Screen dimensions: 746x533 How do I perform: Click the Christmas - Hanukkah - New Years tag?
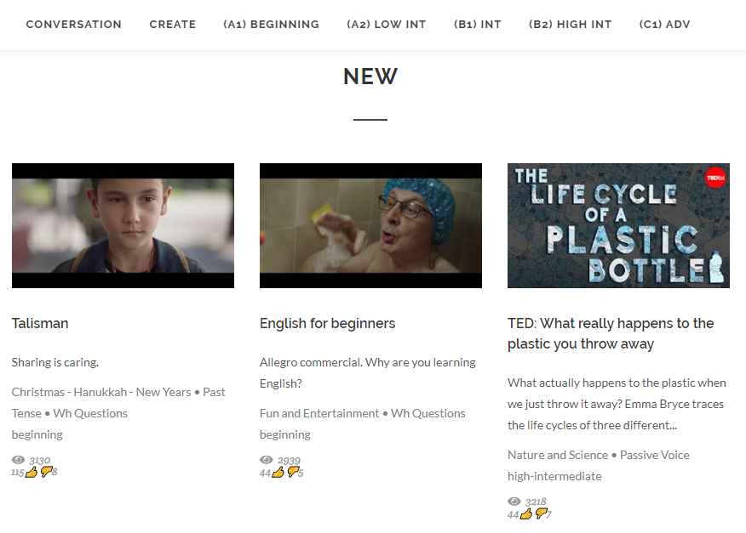(101, 393)
